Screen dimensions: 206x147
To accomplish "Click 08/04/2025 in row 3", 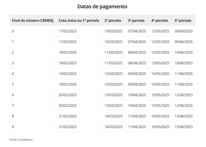I will 137,63.
